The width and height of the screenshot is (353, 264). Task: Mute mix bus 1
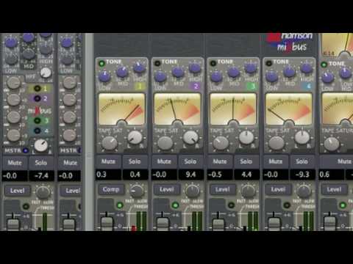(x=108, y=161)
